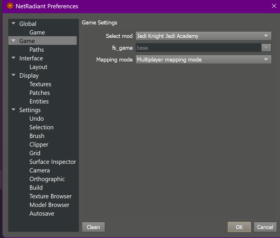This screenshot has height=238, width=280.
Task: Open the Paths preferences page
Action: pos(37,50)
